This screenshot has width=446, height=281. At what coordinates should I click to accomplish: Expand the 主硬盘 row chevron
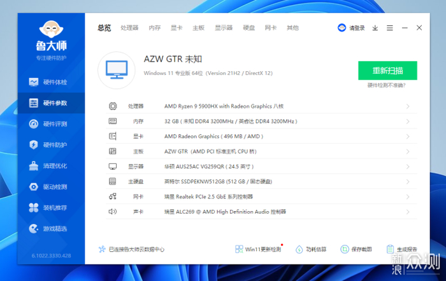tap(408, 181)
